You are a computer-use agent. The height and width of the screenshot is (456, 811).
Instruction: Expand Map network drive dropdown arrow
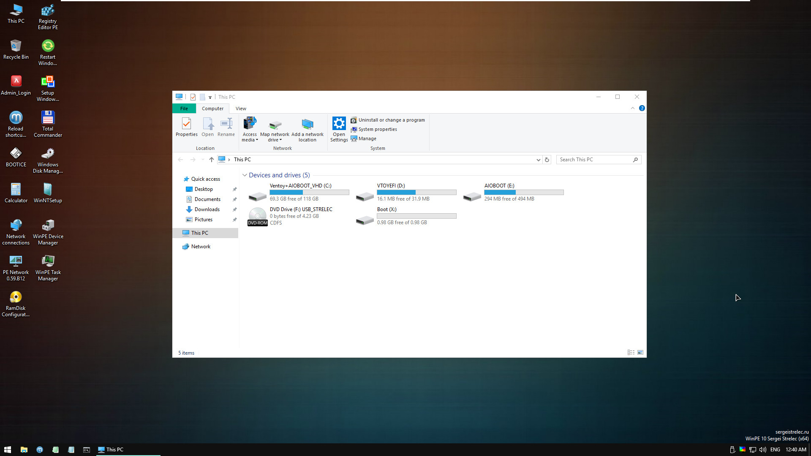point(280,140)
